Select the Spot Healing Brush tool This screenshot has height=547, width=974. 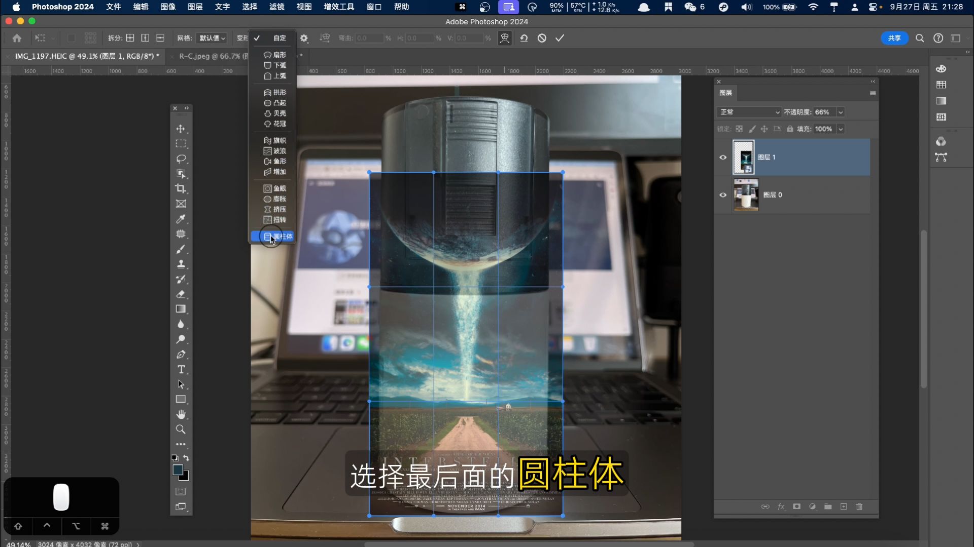(181, 234)
